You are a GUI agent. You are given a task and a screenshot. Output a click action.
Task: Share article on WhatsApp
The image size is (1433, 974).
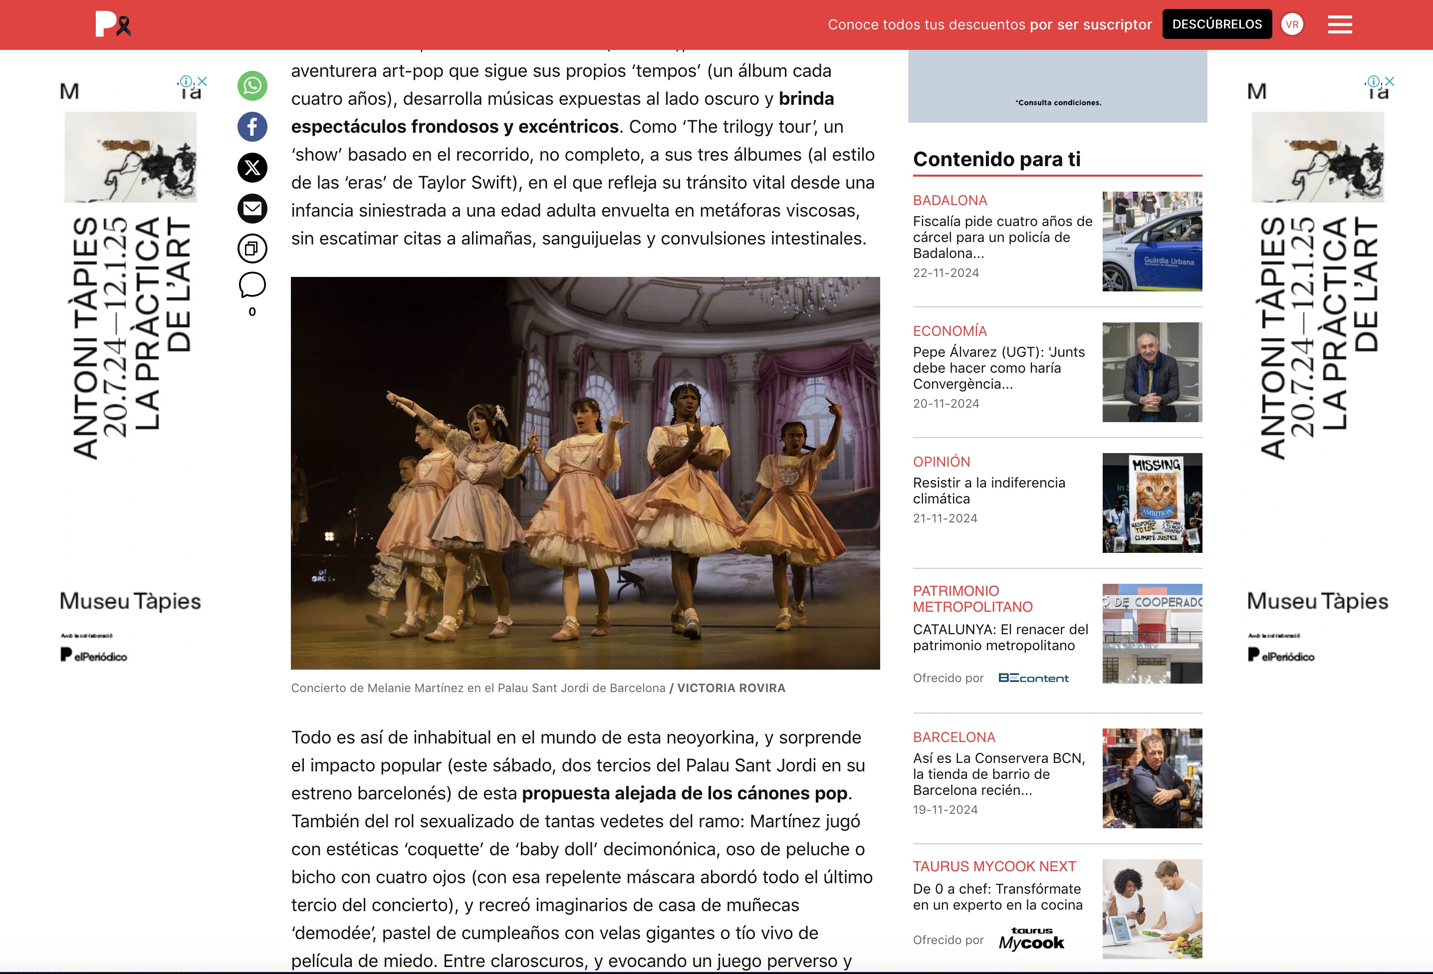point(252,86)
